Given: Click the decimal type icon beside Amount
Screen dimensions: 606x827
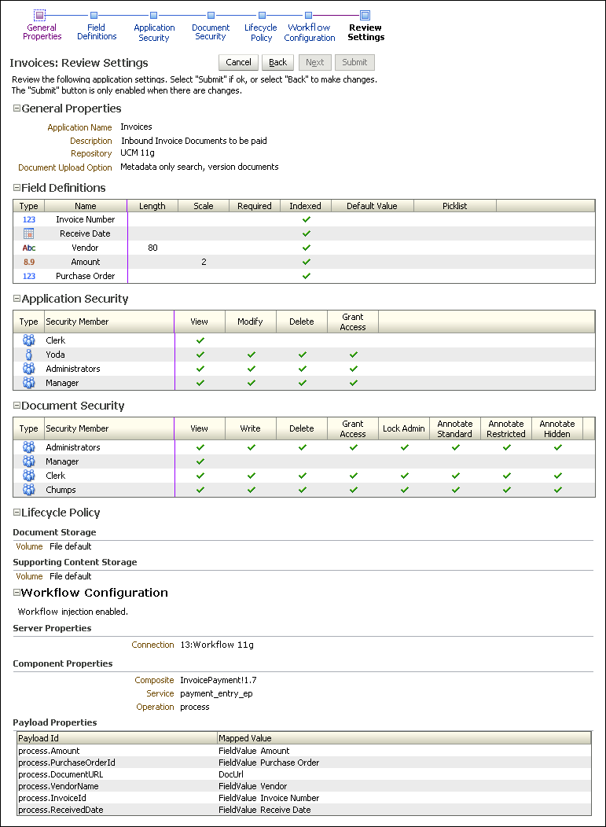Looking at the screenshot, I should click(x=30, y=262).
